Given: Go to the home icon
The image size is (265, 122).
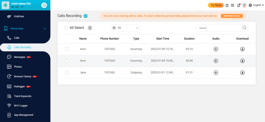Looking at the screenshot, I should [227, 5].
